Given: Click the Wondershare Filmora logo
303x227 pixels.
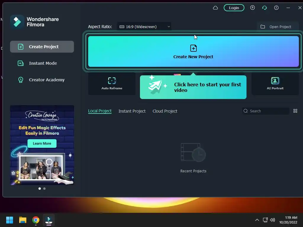Looking at the screenshot, I should 17,22.
